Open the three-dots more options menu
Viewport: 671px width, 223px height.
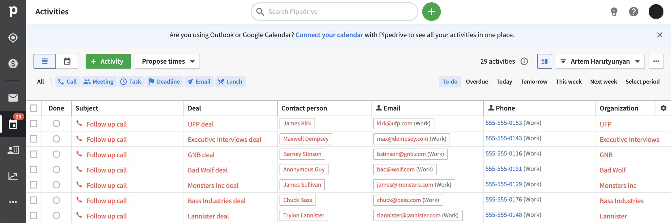click(x=656, y=61)
